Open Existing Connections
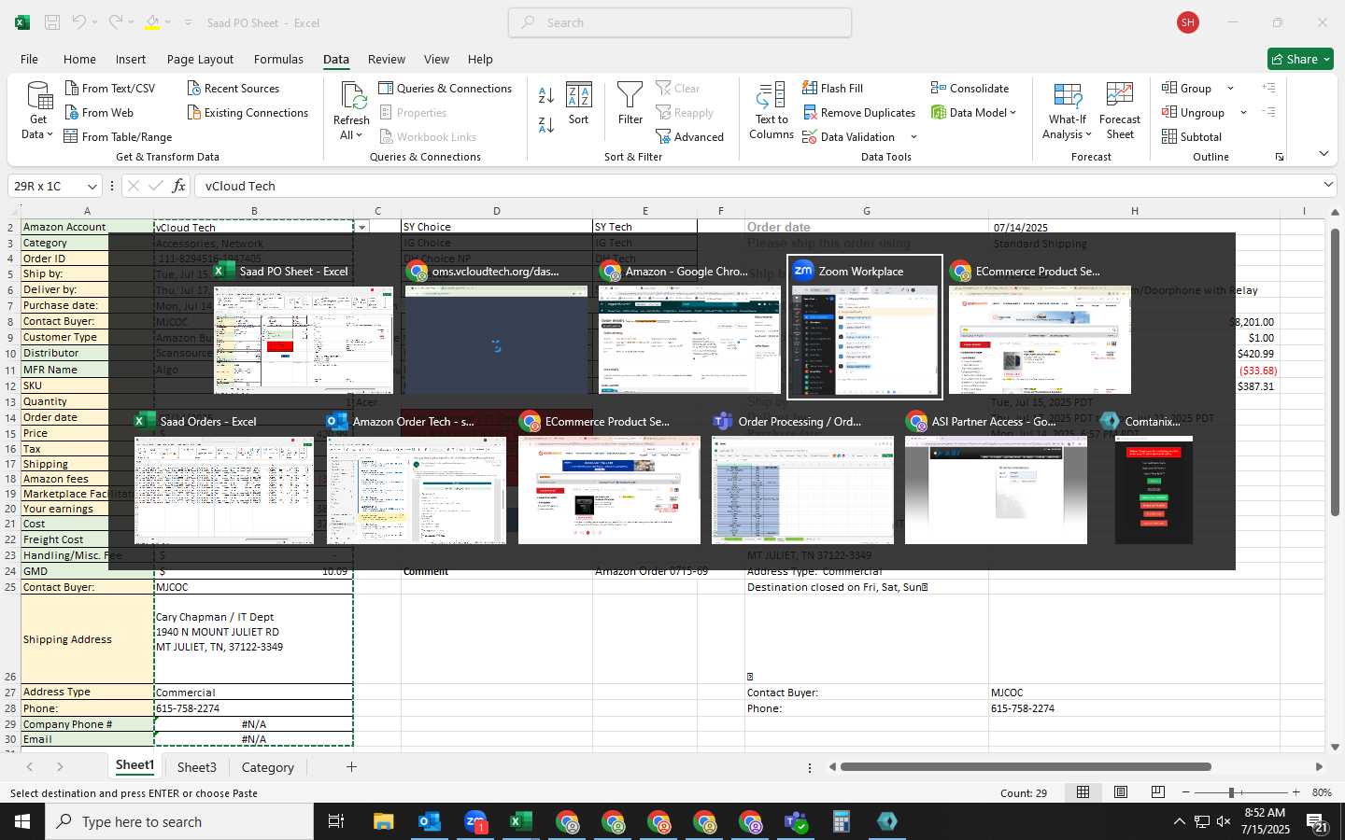 click(x=248, y=113)
